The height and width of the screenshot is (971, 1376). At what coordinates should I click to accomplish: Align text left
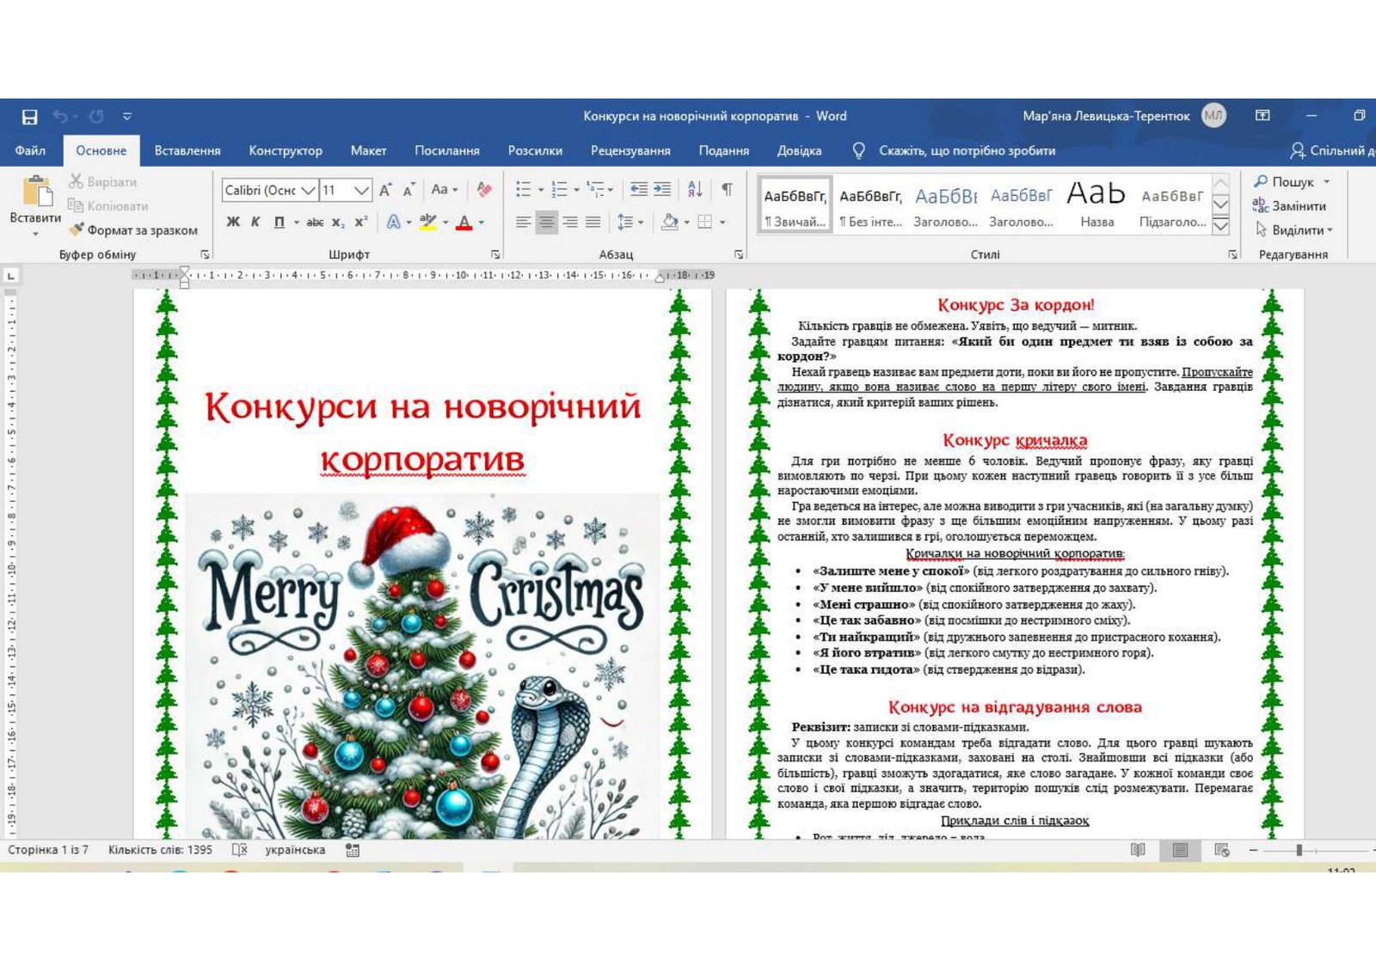point(523,223)
